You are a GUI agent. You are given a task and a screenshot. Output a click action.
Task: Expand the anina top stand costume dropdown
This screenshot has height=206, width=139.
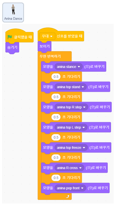point(70,87)
